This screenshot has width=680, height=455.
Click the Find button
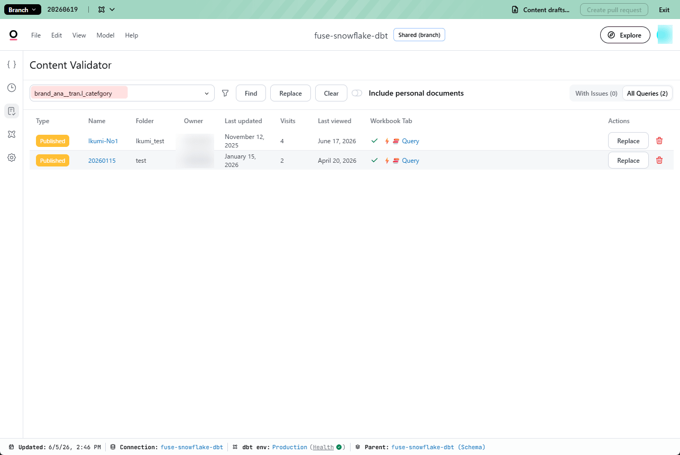point(251,93)
